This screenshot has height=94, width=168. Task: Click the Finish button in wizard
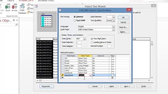tap(144, 86)
